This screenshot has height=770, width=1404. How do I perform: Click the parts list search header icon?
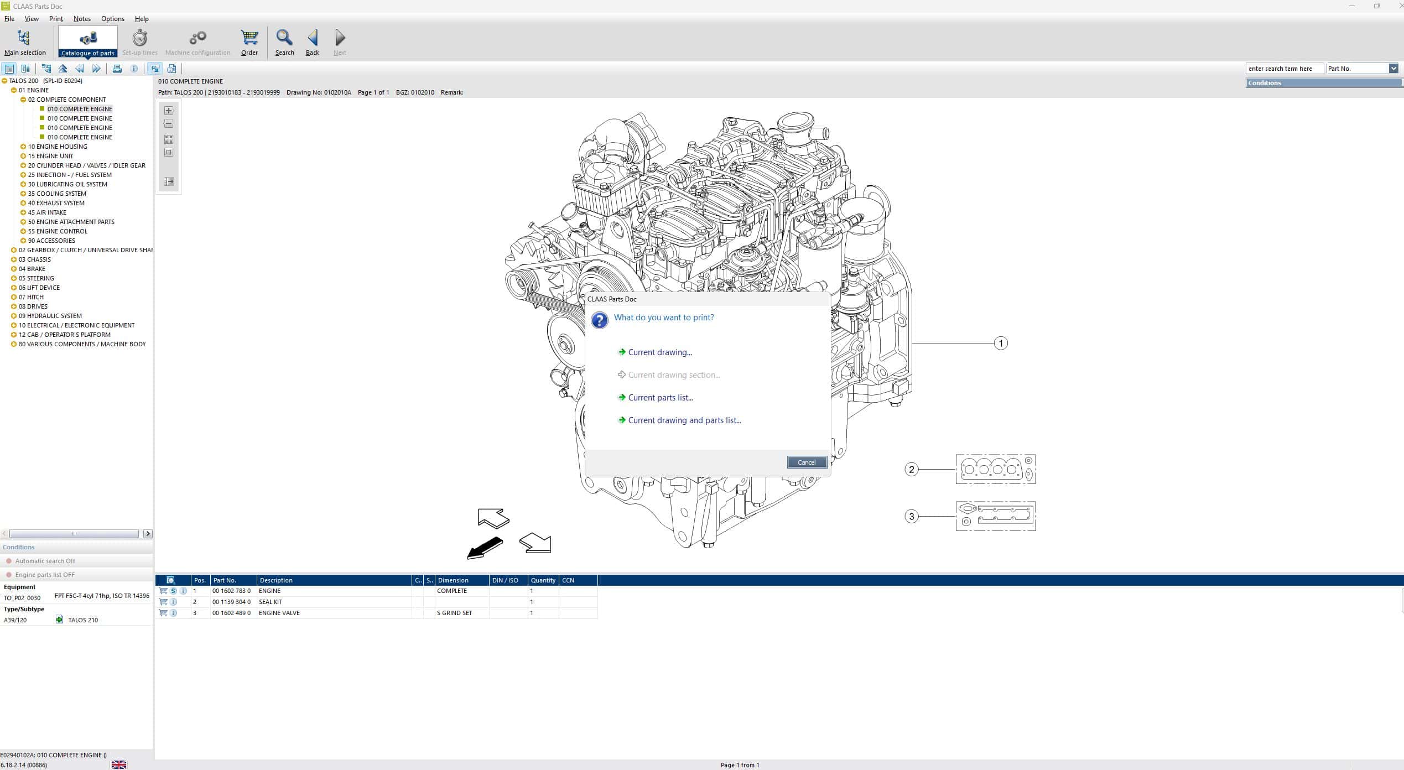click(171, 580)
